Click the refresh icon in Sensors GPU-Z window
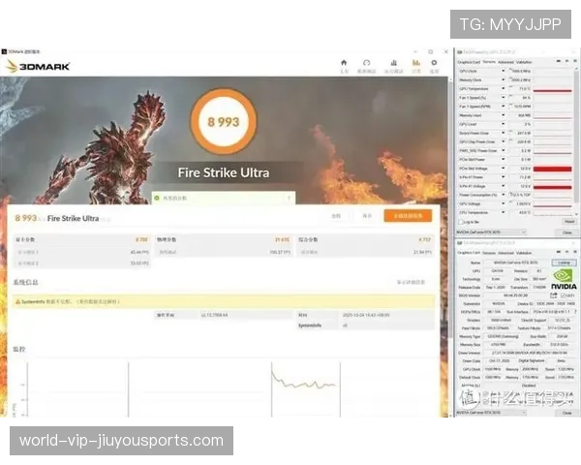 [566, 61]
